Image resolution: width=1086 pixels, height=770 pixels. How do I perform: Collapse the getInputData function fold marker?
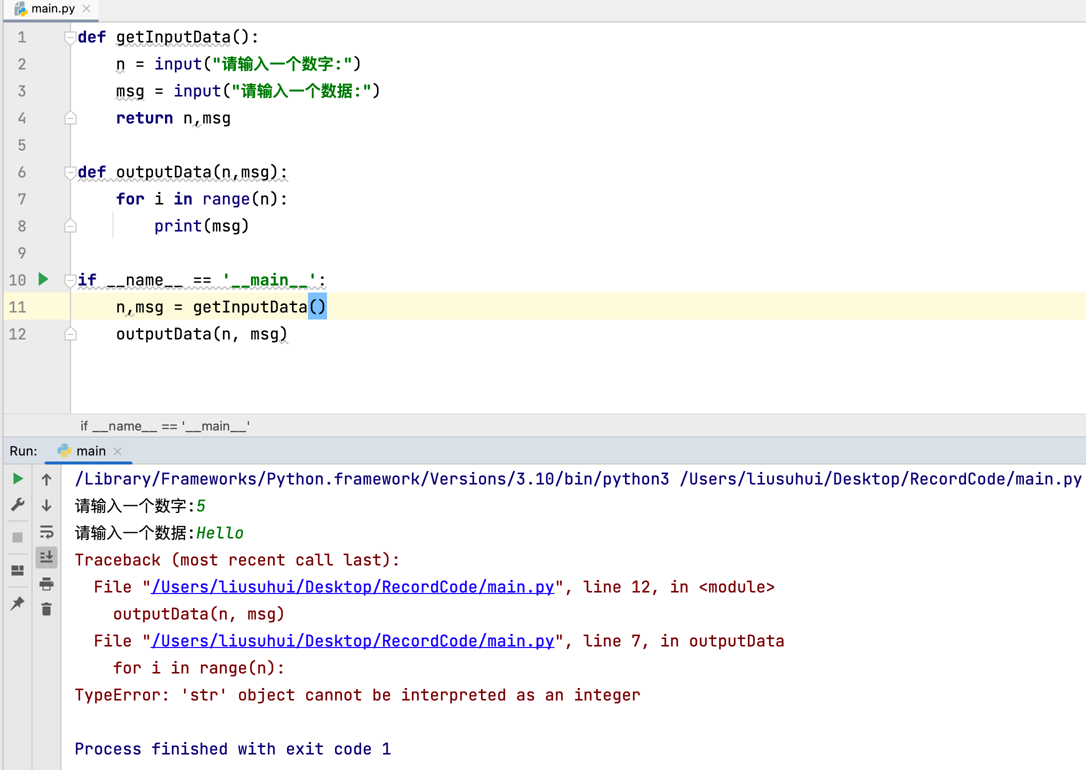point(70,37)
